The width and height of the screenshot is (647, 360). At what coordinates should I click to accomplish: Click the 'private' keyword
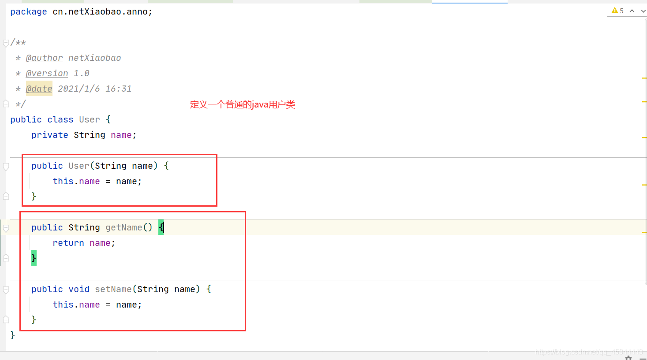click(x=49, y=135)
